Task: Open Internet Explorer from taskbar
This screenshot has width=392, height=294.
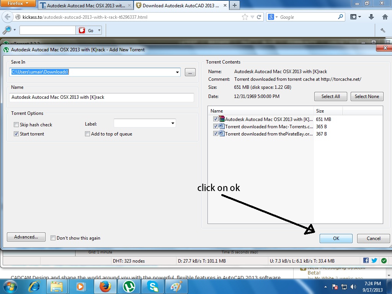Action: click(34, 286)
